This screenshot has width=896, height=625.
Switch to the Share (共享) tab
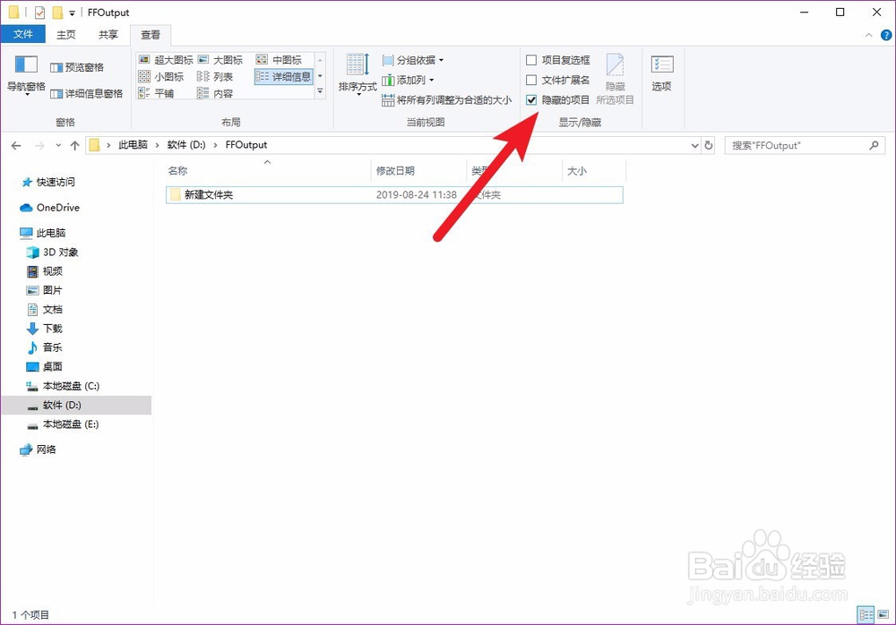tap(108, 34)
